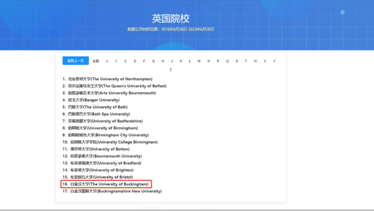Filter universities by letter A
Image resolution: width=374 pixels, height=211 pixels.
[x=107, y=61]
